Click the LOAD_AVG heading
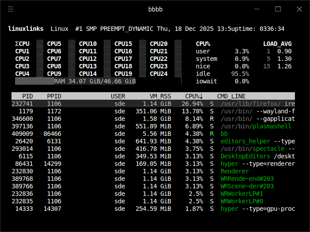 pos(277,44)
